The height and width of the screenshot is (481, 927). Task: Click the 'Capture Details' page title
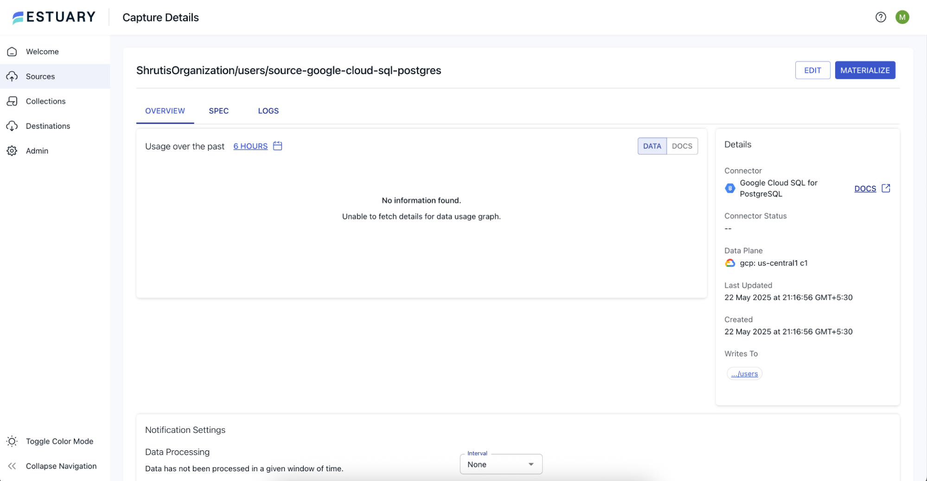click(160, 17)
